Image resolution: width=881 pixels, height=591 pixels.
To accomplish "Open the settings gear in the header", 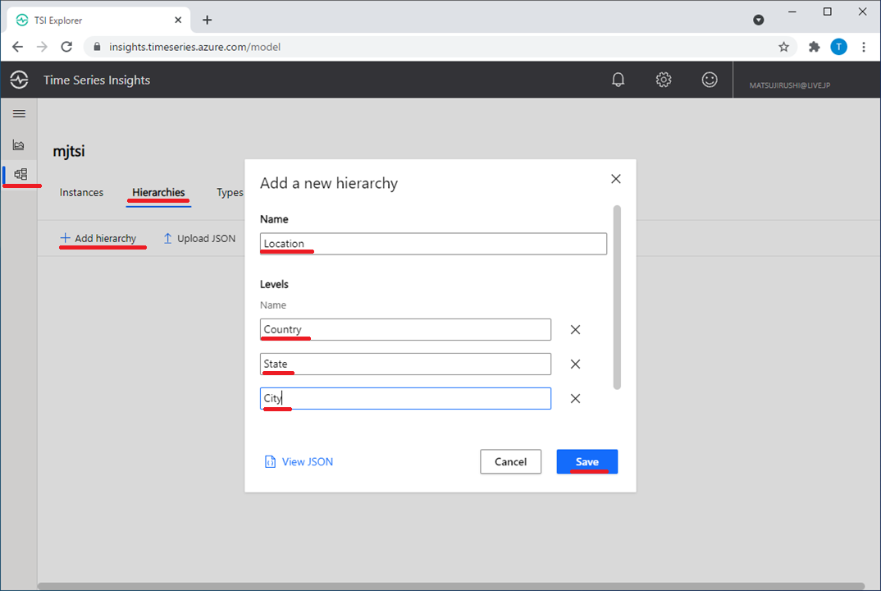I will pos(664,80).
